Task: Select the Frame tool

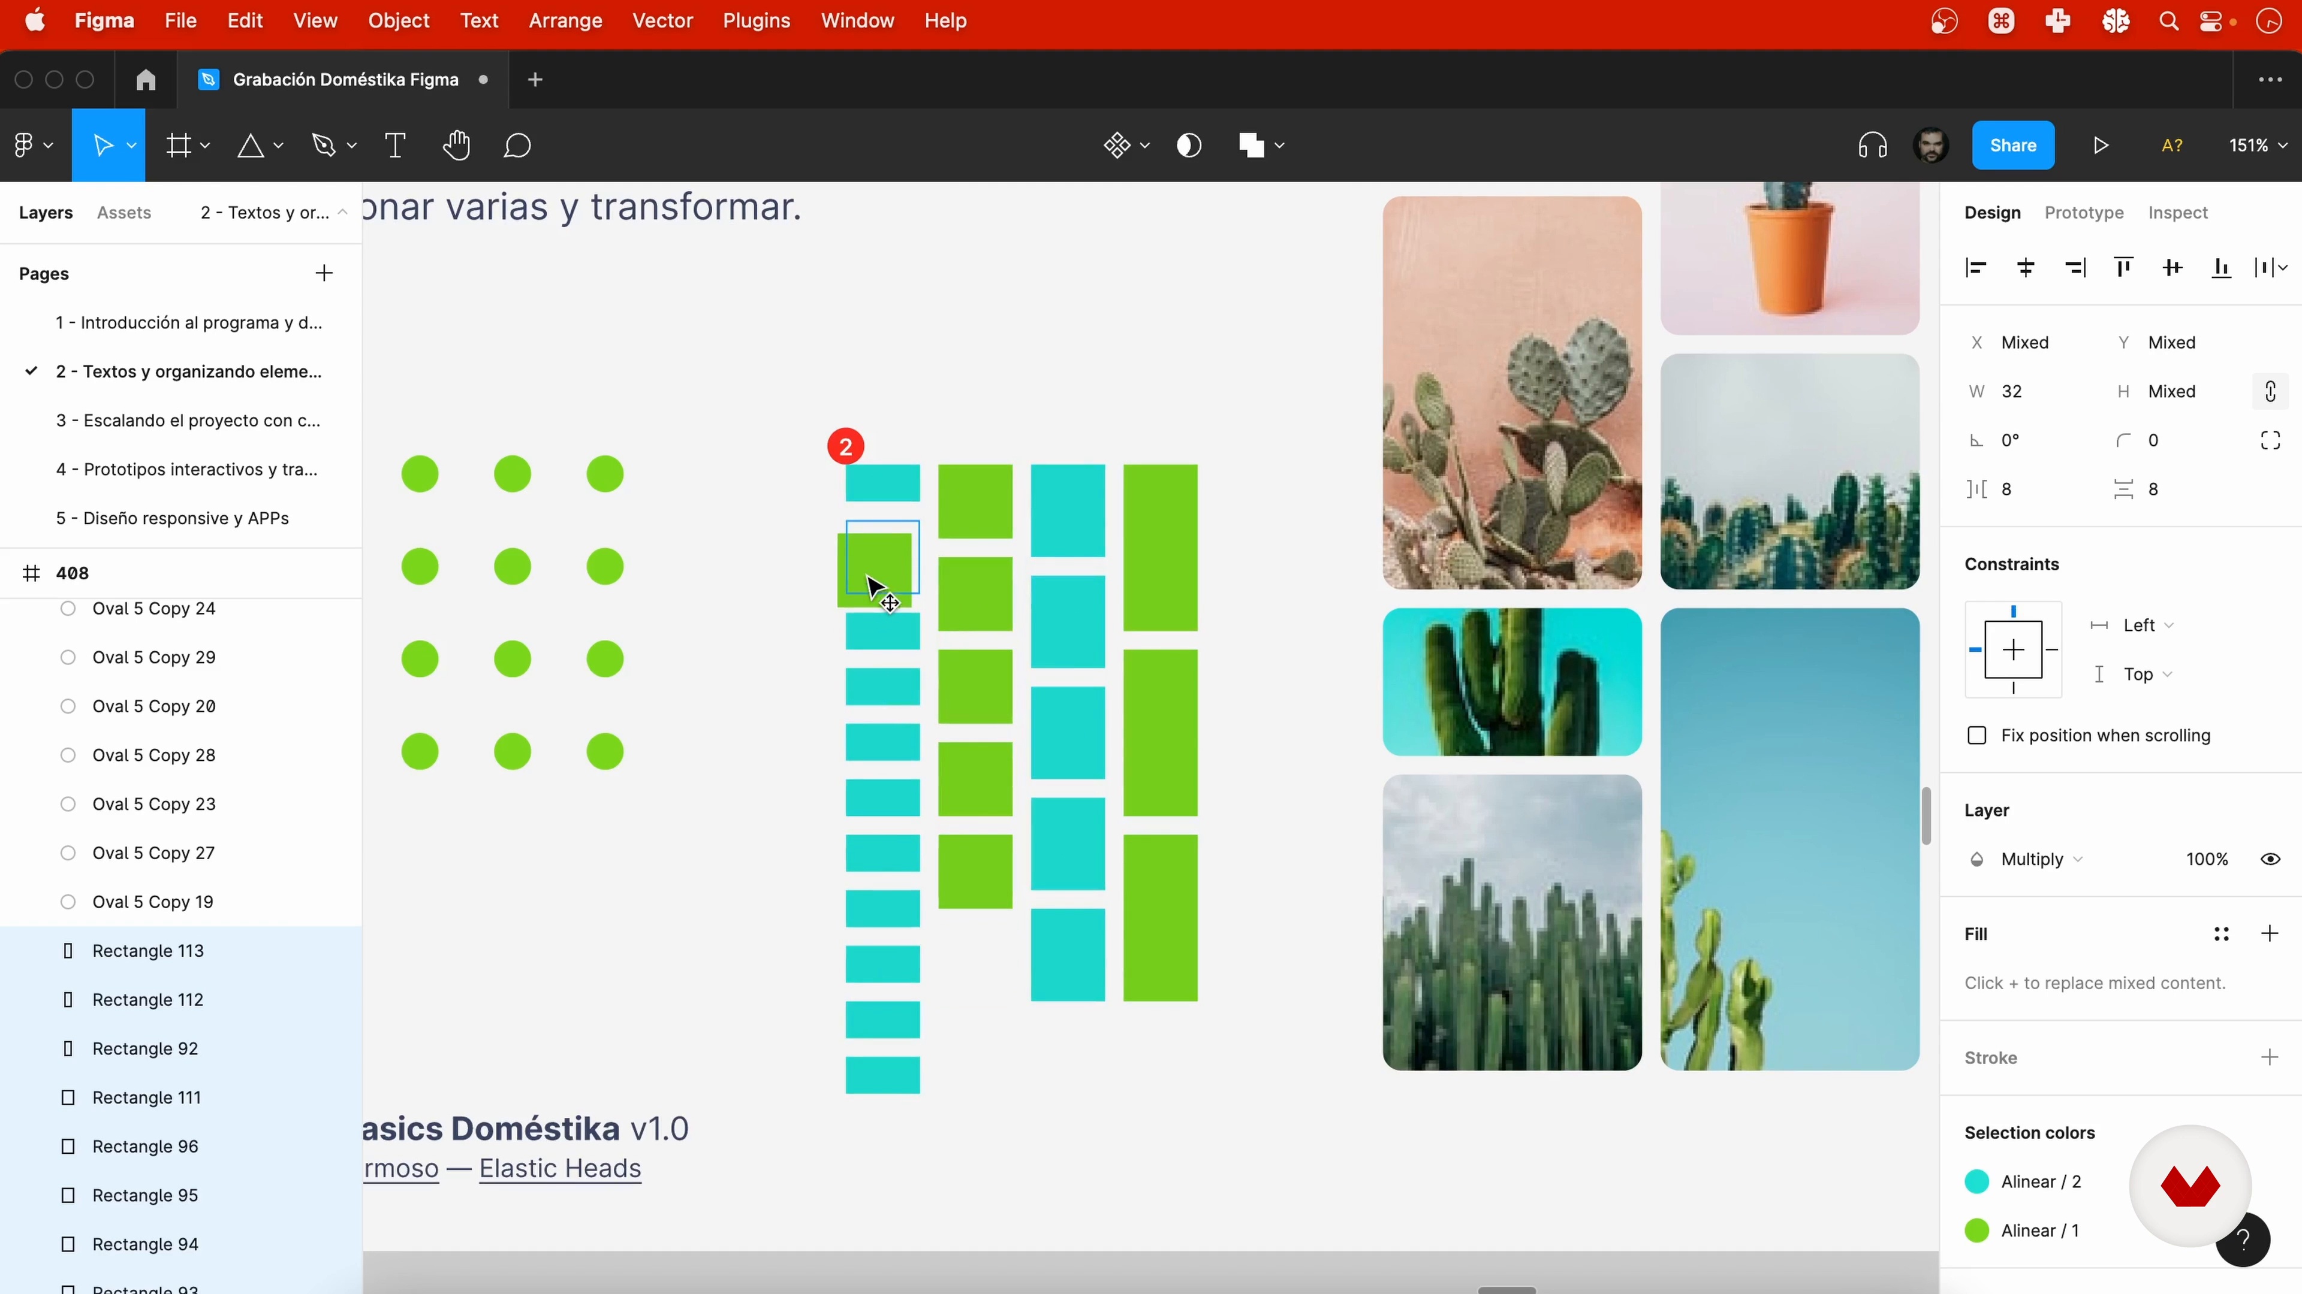Action: click(179, 144)
